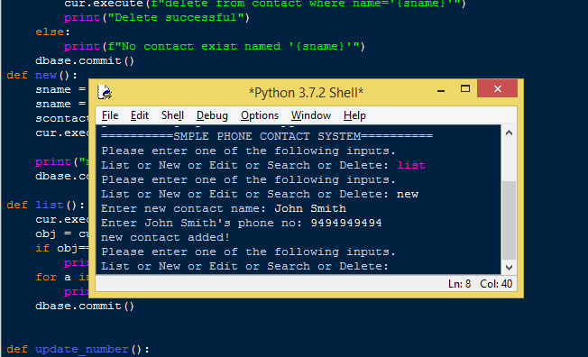Click 'Delete successful' print line in editor

(156, 18)
